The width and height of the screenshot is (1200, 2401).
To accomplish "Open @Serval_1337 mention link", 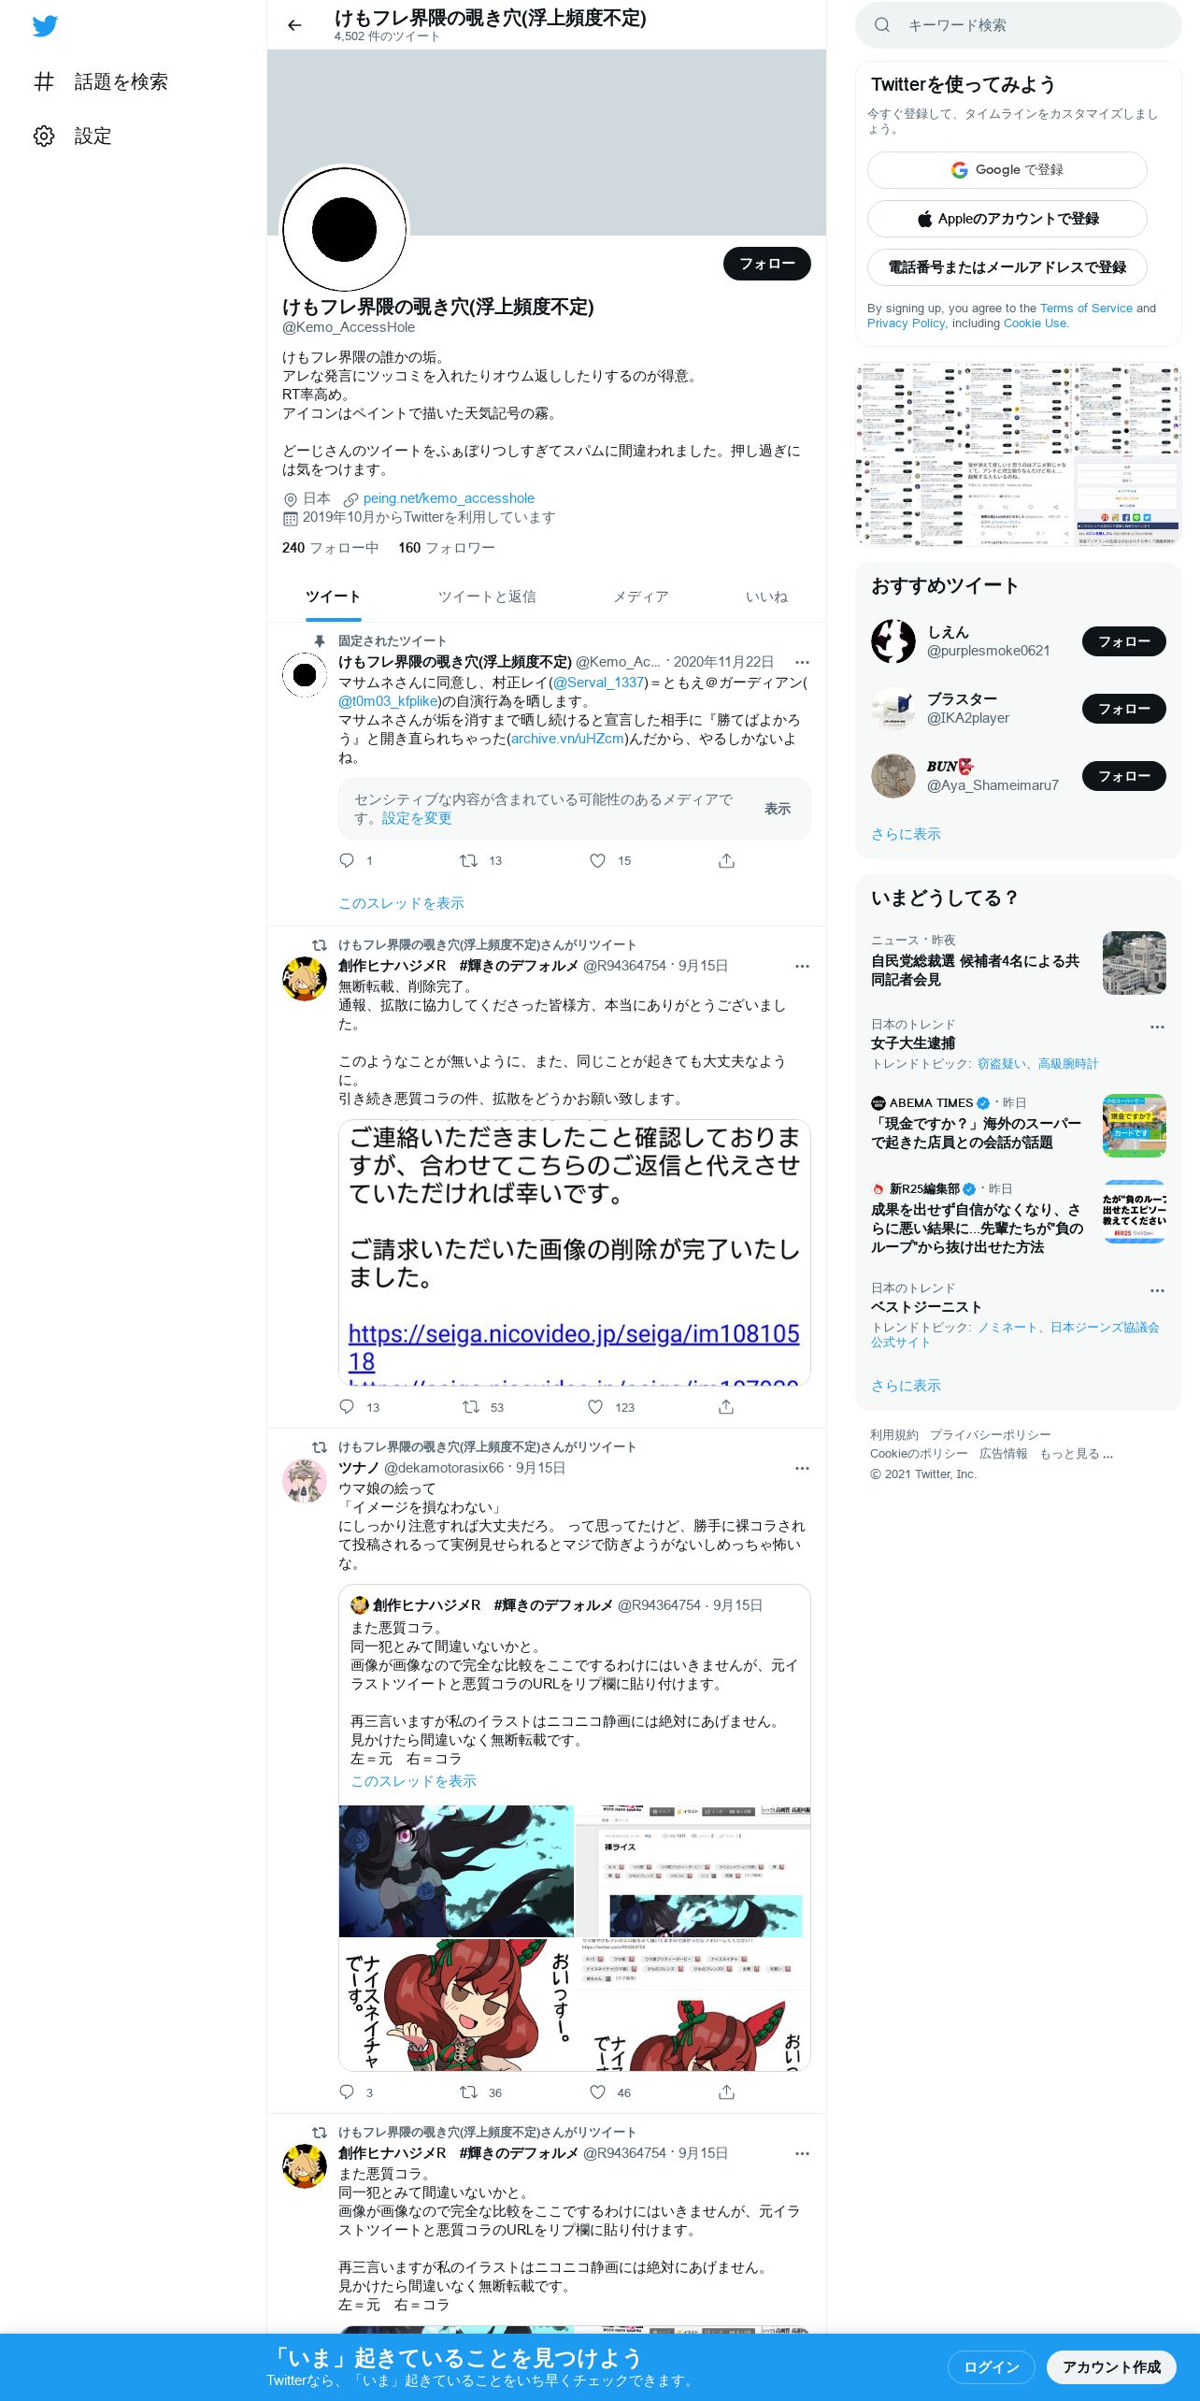I will (599, 683).
